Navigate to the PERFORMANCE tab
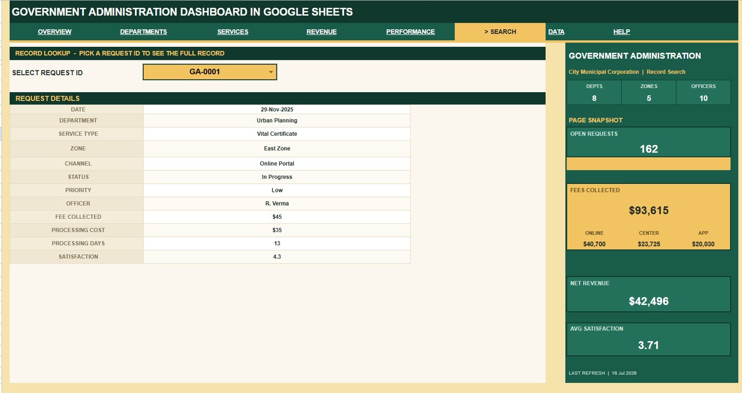The height and width of the screenshot is (393, 742). click(410, 32)
